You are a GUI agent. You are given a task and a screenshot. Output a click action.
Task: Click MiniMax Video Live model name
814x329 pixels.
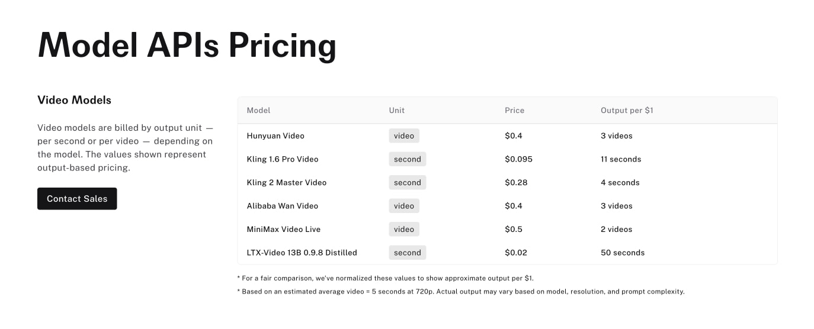(x=283, y=229)
